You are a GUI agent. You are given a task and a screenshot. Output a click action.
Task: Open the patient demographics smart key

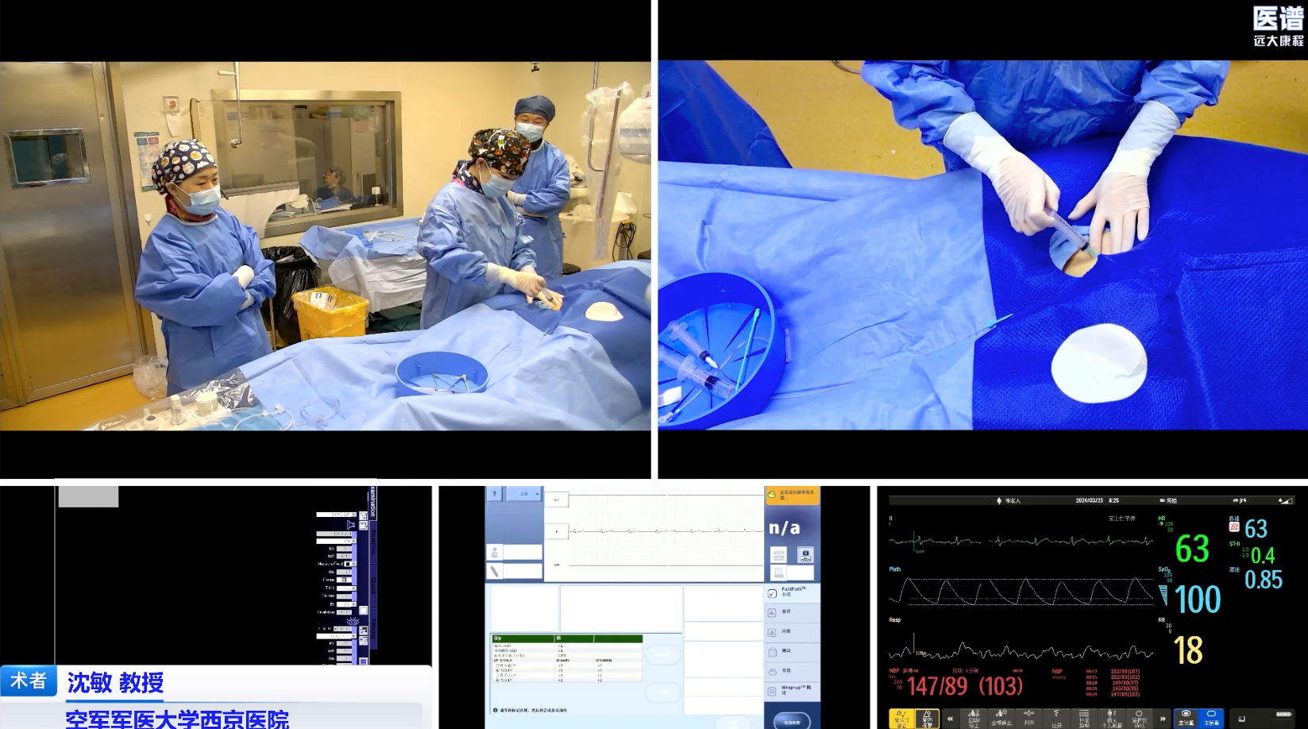tap(1111, 719)
